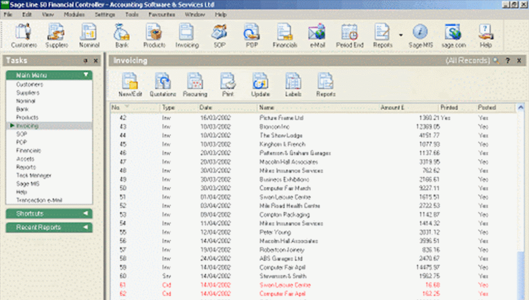Select Customers in the Main Menu list
The image size is (529, 300).
pyautogui.click(x=29, y=84)
